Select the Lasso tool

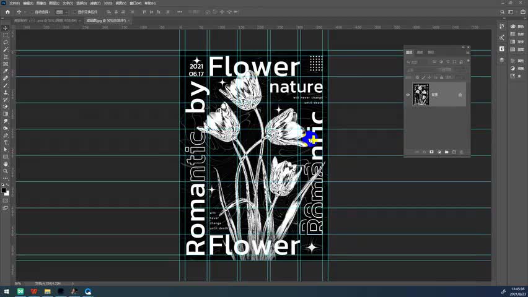6,42
